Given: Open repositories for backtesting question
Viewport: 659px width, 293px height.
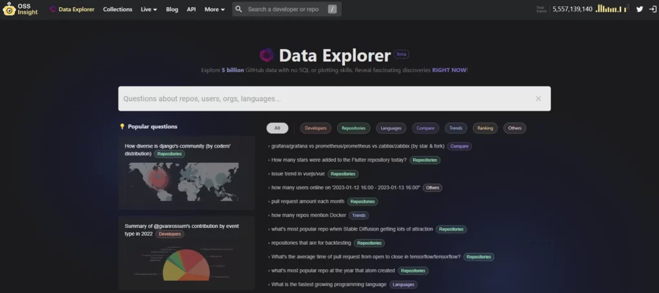Looking at the screenshot, I should pos(311,243).
